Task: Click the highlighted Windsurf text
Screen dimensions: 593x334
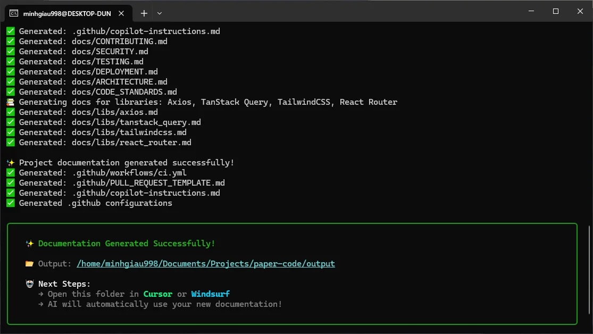Action: click(x=210, y=294)
